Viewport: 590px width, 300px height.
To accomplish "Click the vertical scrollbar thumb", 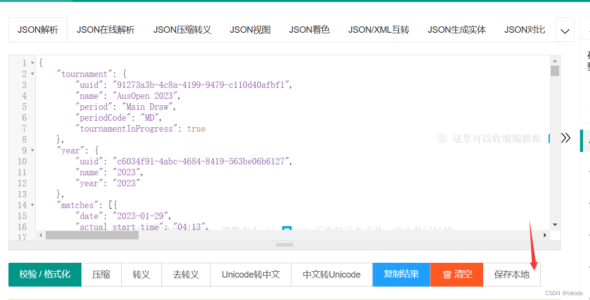I will [555, 71].
